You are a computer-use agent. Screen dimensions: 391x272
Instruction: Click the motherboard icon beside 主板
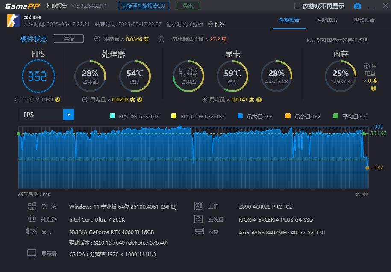pos(199,206)
